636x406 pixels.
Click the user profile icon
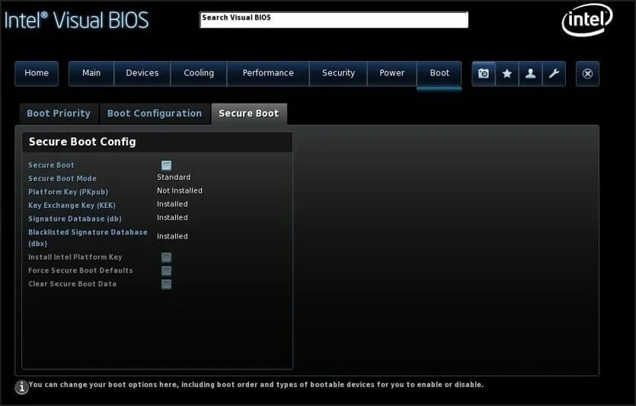pyautogui.click(x=530, y=74)
